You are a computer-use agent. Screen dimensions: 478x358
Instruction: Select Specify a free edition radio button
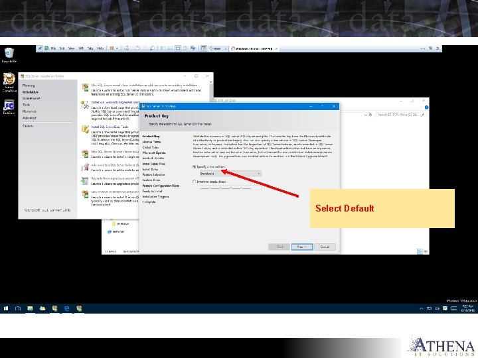tap(194, 167)
